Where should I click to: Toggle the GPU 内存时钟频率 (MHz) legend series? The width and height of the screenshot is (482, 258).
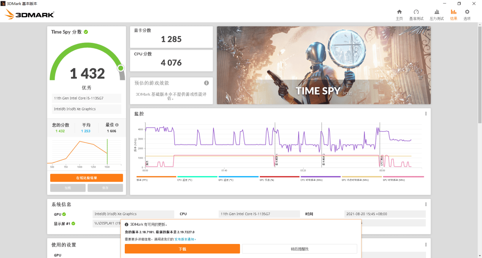(x=362, y=178)
